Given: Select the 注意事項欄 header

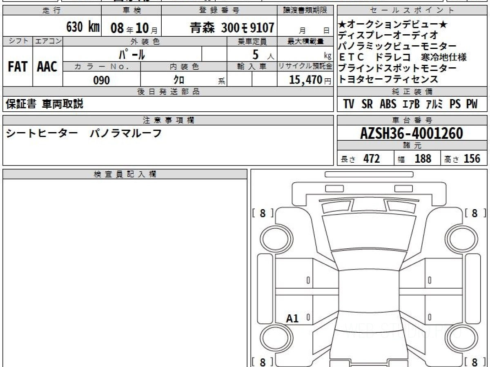Looking at the screenshot, I should tap(168, 120).
